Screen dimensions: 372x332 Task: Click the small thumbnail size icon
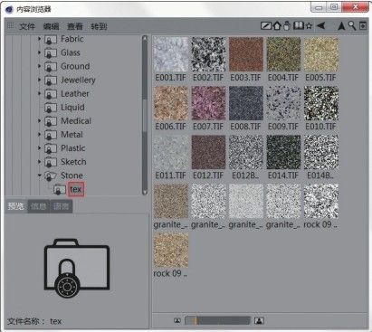coord(177,320)
